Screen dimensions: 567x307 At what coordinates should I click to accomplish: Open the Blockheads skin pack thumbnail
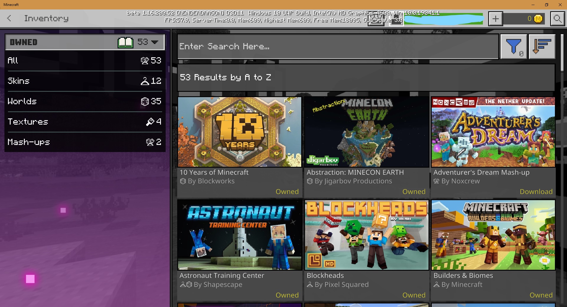click(366, 235)
